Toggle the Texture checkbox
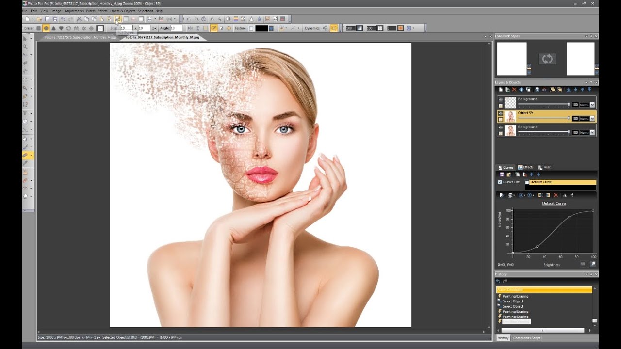Viewport: 621px width, 349px height. click(x=251, y=28)
